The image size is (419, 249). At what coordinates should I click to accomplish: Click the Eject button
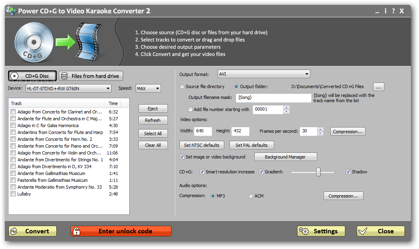tap(153, 109)
